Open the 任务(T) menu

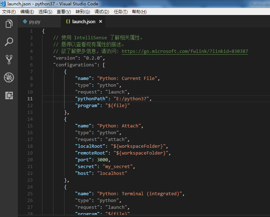121,12
